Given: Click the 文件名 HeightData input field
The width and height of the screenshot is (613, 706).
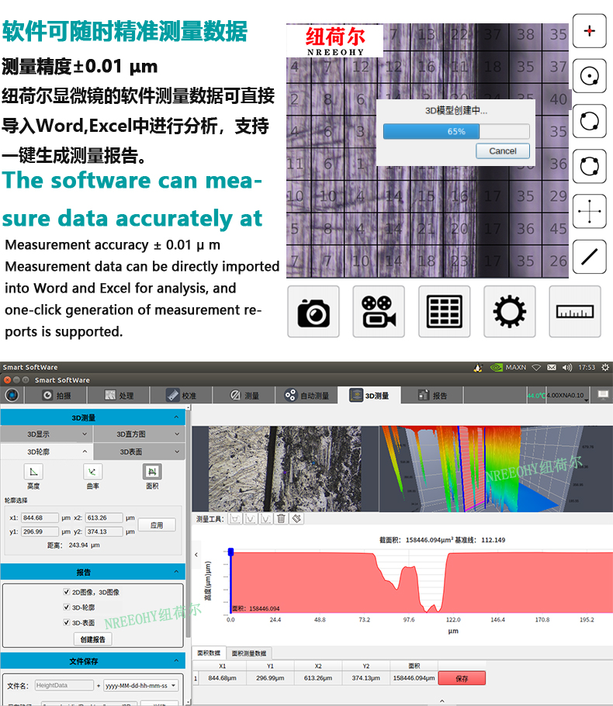Looking at the screenshot, I should click(x=64, y=685).
